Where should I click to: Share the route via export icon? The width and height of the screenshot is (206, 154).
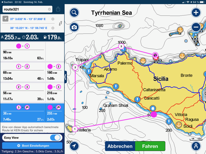click(x=58, y=9)
